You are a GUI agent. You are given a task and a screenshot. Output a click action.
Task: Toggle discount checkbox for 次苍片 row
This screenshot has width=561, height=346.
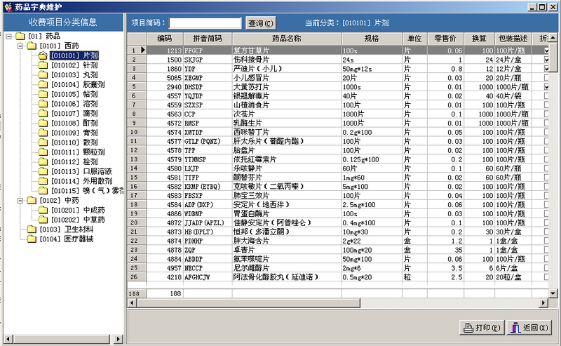tap(546, 114)
